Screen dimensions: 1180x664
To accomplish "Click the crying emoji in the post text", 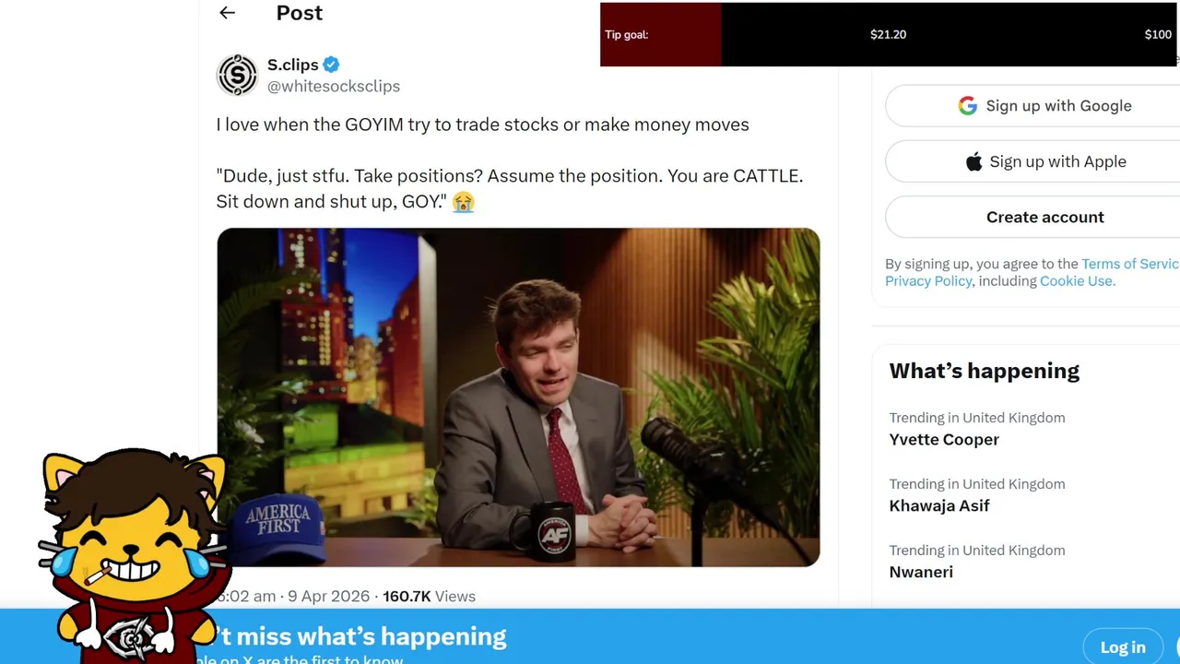I will tap(463, 201).
